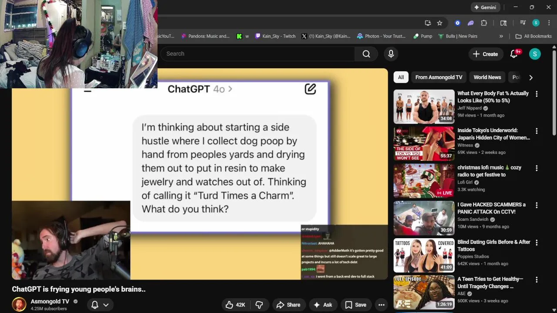Screen dimensions: 557x313
Task: Open the Pump bookmark
Action: click(423, 36)
